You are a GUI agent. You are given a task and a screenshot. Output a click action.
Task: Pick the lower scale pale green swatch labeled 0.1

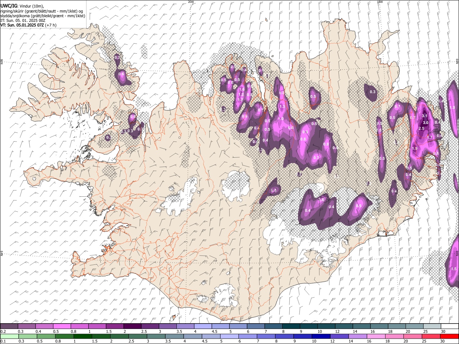pyautogui.click(x=9, y=336)
